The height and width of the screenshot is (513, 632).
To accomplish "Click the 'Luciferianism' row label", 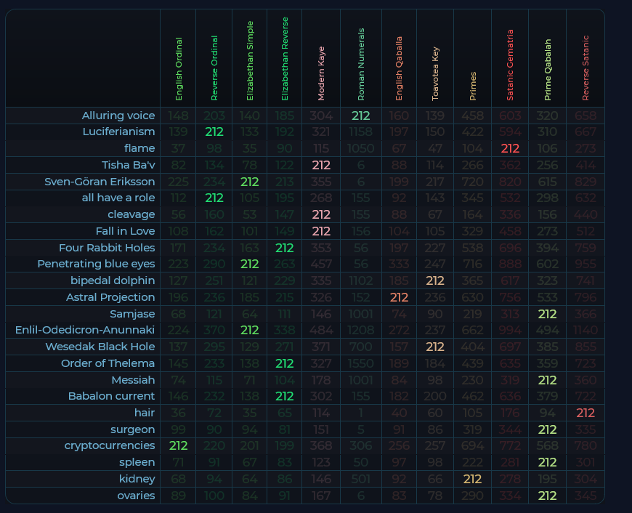I will [119, 132].
